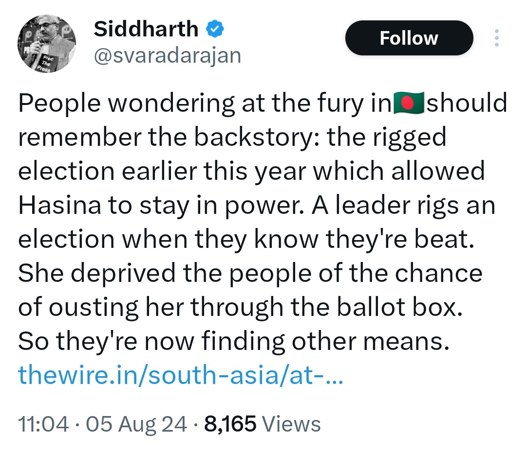Click the 8,165 view count number
526x453 pixels.
[x=230, y=424]
